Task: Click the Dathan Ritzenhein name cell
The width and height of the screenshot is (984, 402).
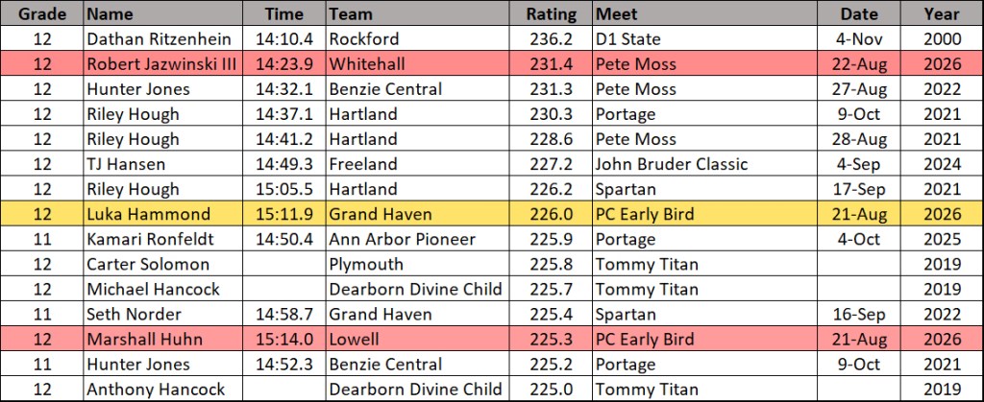Action: pos(163,38)
